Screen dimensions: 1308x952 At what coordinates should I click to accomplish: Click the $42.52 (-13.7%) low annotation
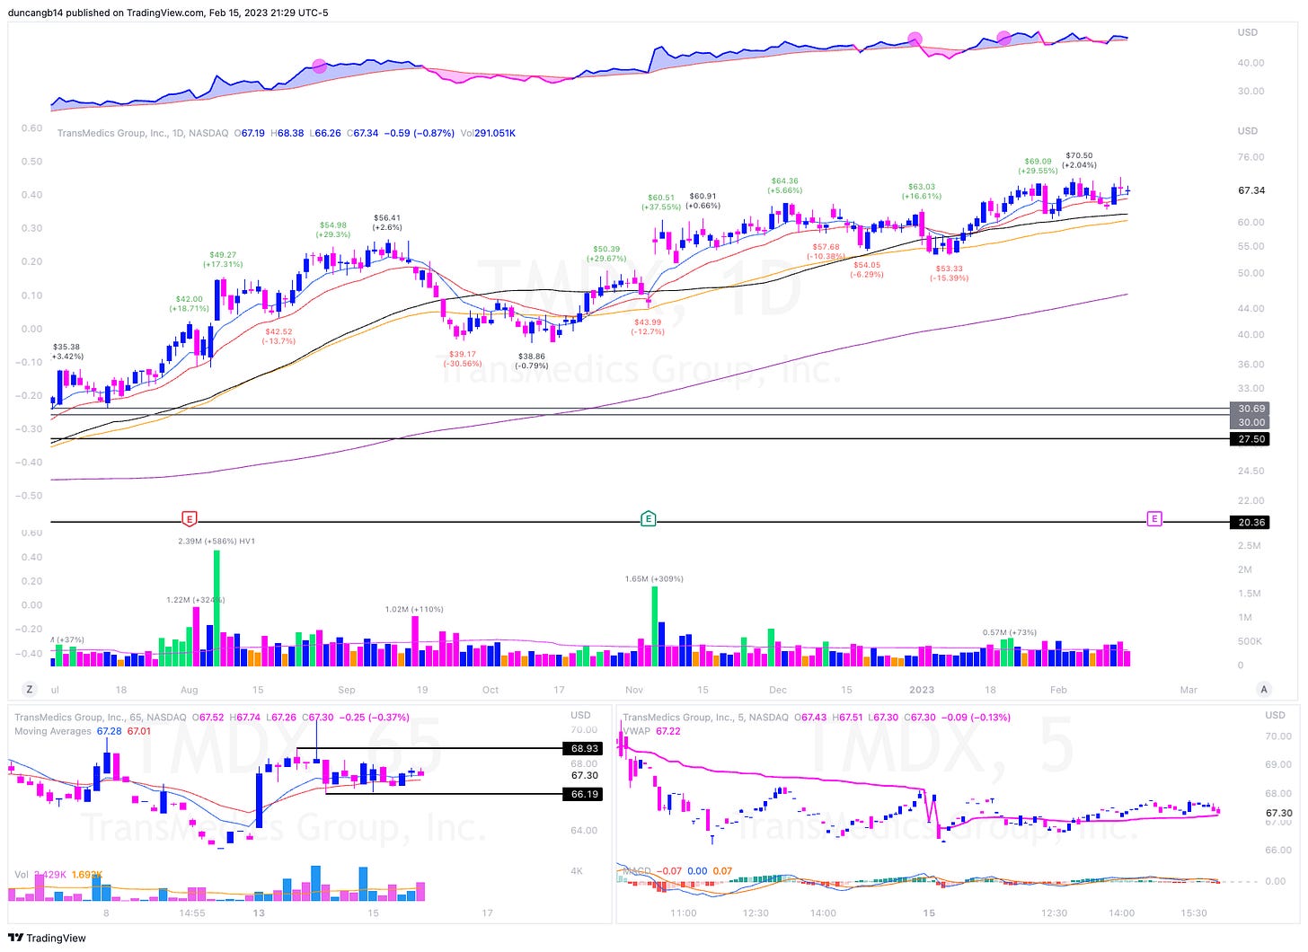point(278,336)
